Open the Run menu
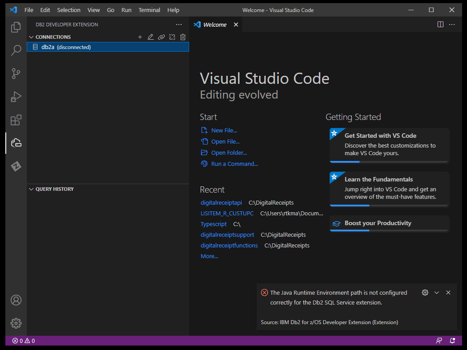Viewport: 467px width, 350px height. click(x=126, y=10)
